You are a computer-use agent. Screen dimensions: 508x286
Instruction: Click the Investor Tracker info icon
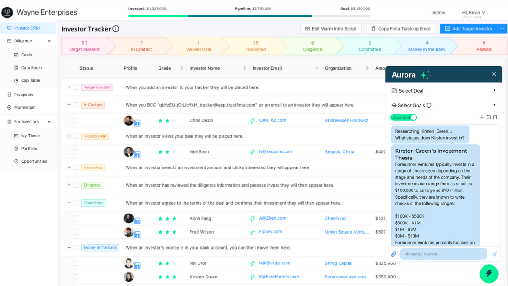click(116, 29)
